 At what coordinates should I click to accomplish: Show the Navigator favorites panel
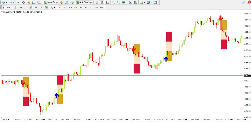[x=29, y=2]
